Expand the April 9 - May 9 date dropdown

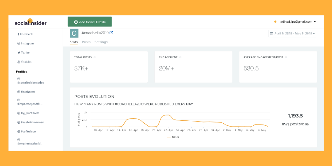point(292,34)
